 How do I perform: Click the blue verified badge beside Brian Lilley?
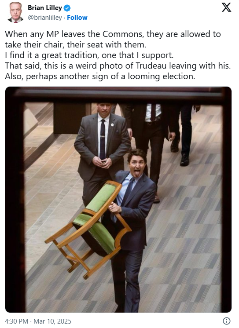click(67, 8)
